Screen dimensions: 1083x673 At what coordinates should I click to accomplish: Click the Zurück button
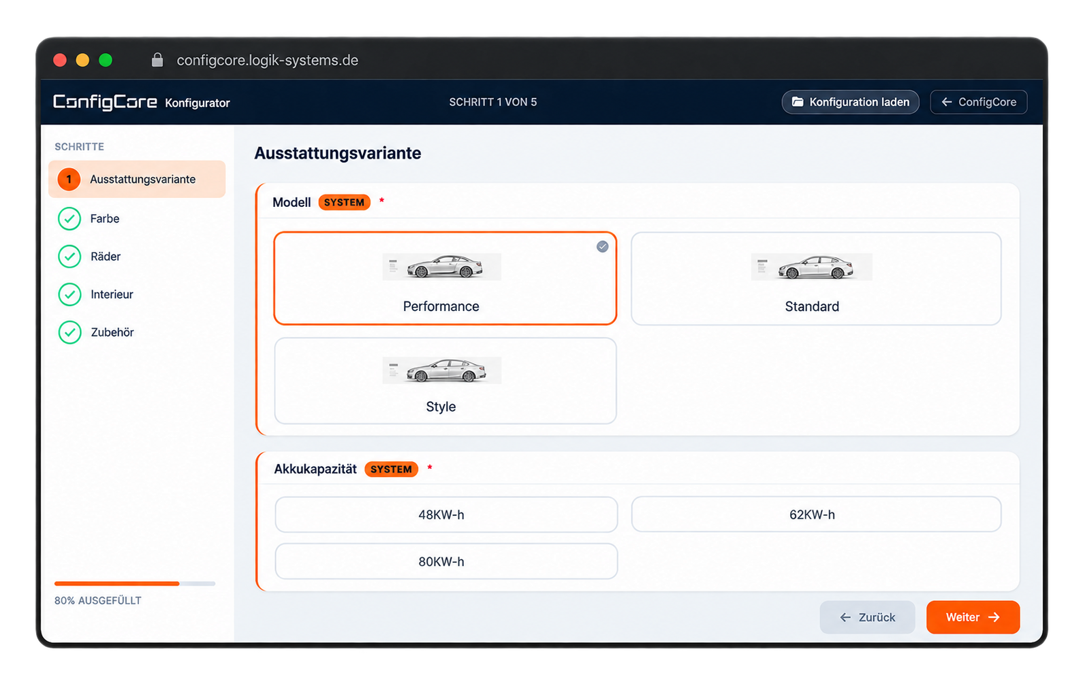(x=867, y=617)
